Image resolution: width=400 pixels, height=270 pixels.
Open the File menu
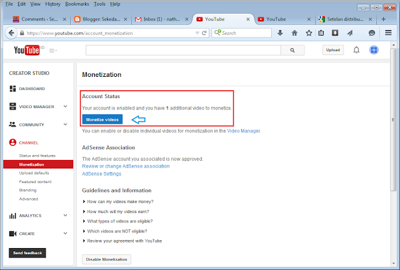point(9,4)
